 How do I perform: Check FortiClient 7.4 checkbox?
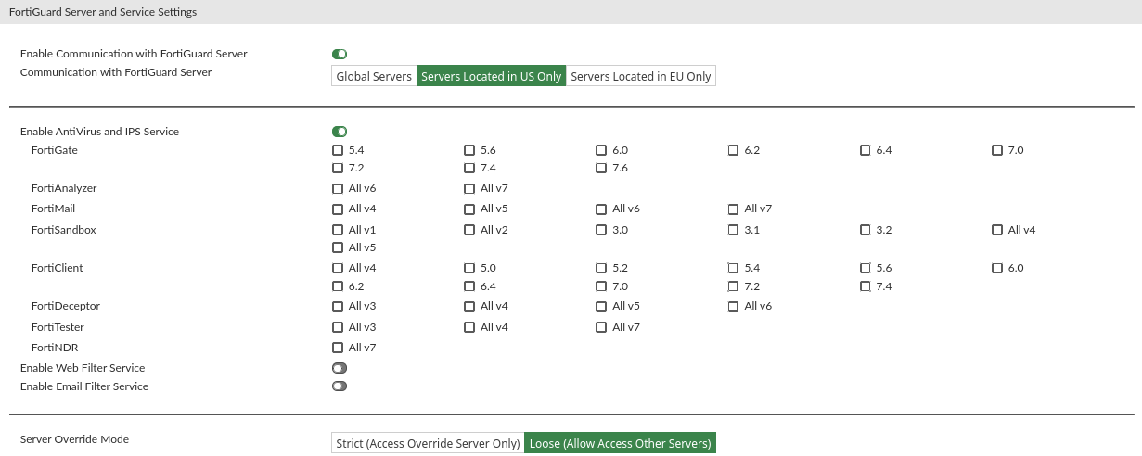click(866, 287)
